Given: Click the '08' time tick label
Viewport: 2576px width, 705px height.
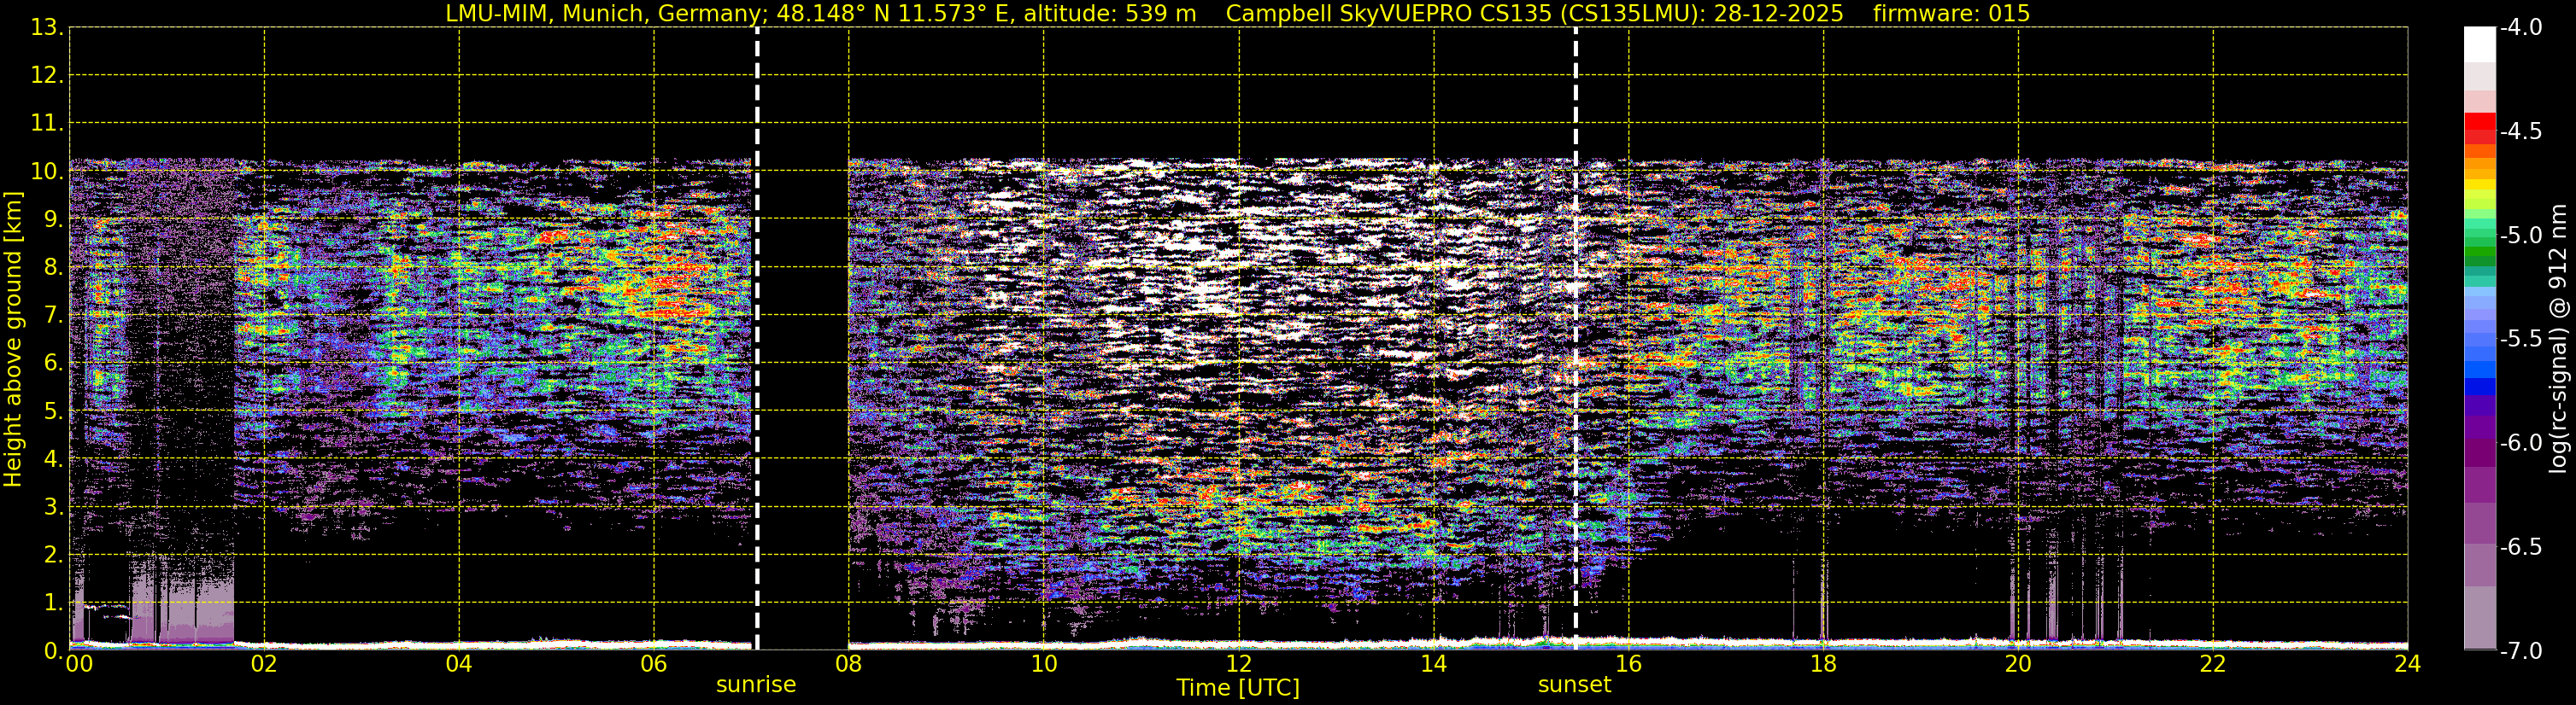Looking at the screenshot, I should point(849,664).
